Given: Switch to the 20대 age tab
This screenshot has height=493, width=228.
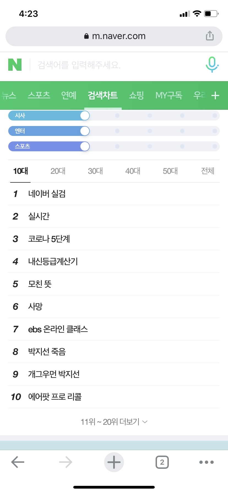Looking at the screenshot, I should pos(58,171).
